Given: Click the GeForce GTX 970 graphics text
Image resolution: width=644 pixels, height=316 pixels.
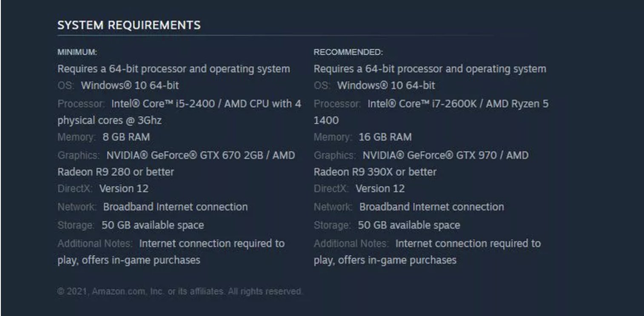Looking at the screenshot, I should pos(445,155).
